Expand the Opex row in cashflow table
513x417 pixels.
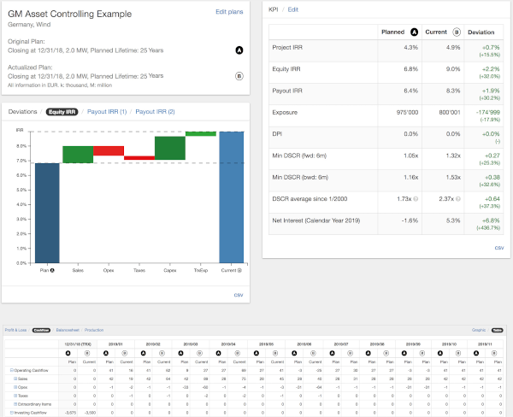coord(15,387)
